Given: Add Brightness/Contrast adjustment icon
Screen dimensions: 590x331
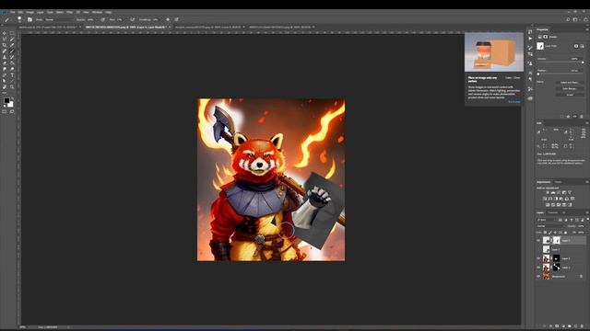Looking at the screenshot, I should point(548,192).
